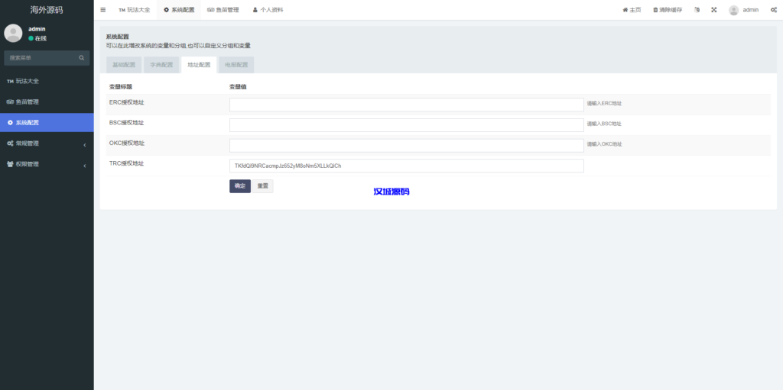This screenshot has height=390, width=783.
Task: Select the 电报配置 config tab
Action: (x=236, y=65)
